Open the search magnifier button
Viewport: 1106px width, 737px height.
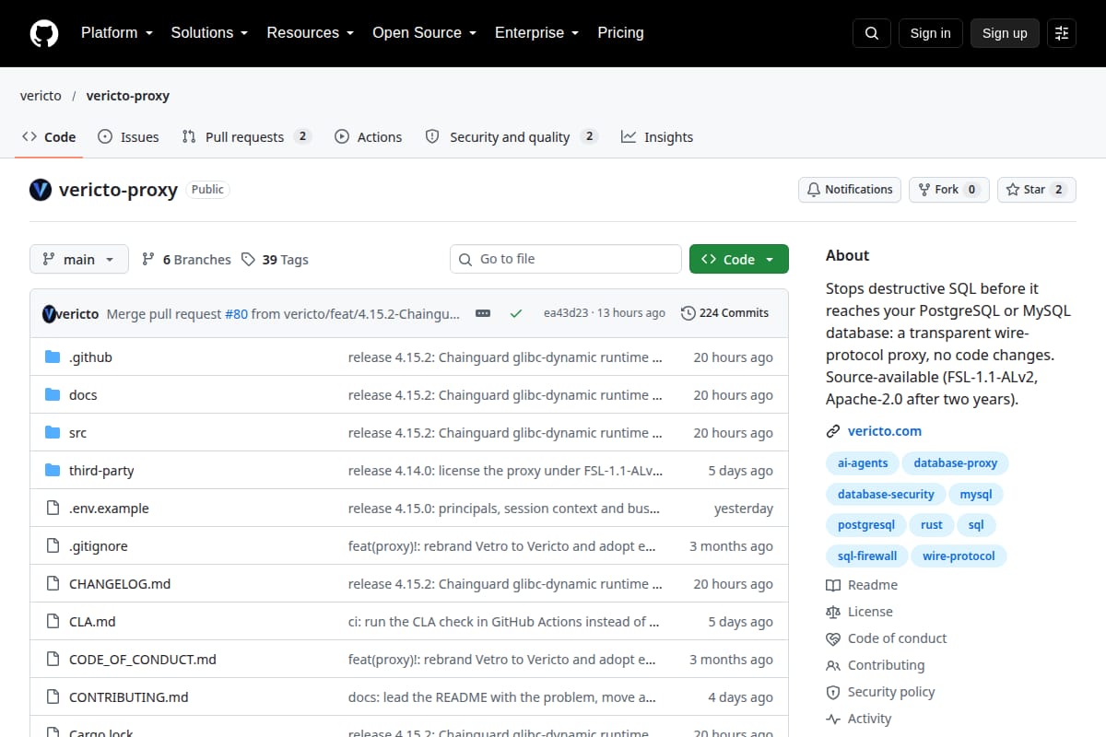click(x=872, y=33)
